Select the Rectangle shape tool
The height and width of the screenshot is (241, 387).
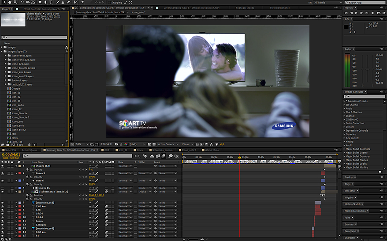[x=40, y=2]
